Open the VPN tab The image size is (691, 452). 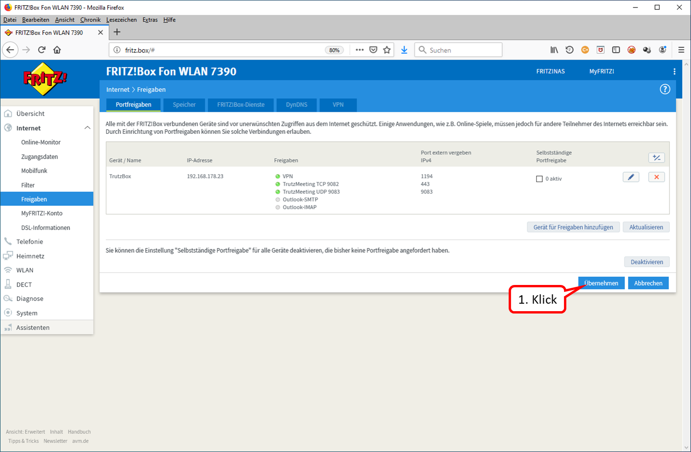coord(338,105)
